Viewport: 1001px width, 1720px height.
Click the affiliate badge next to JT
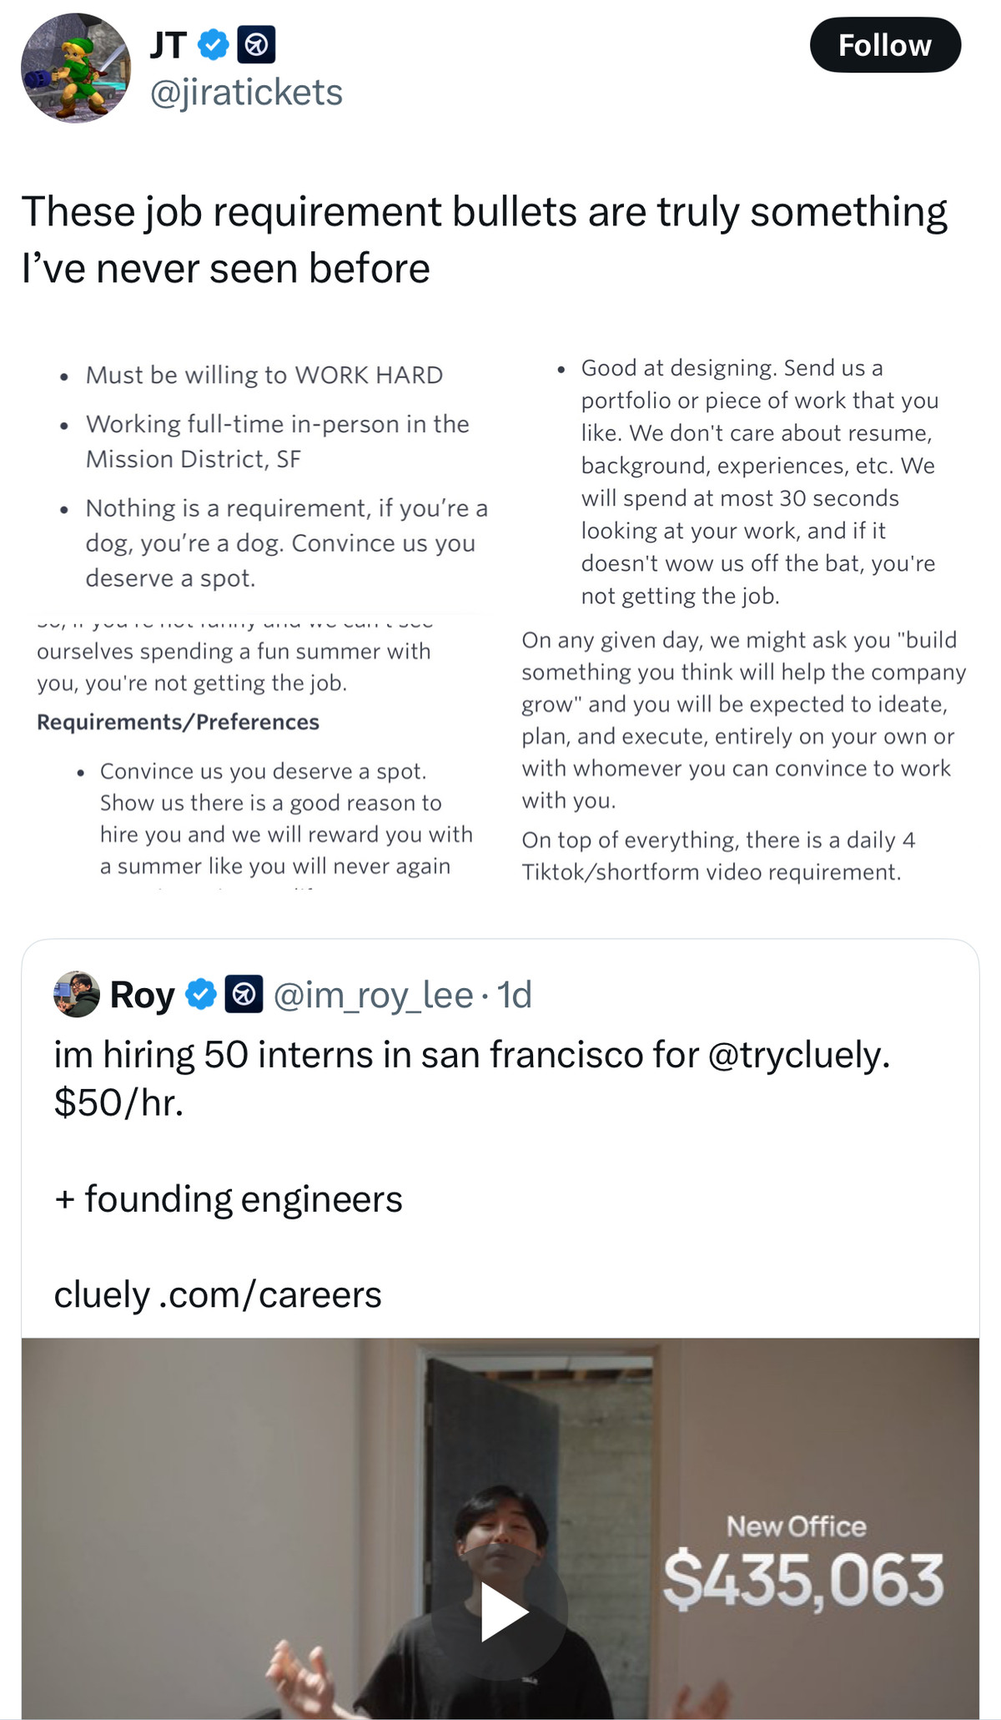pos(257,45)
